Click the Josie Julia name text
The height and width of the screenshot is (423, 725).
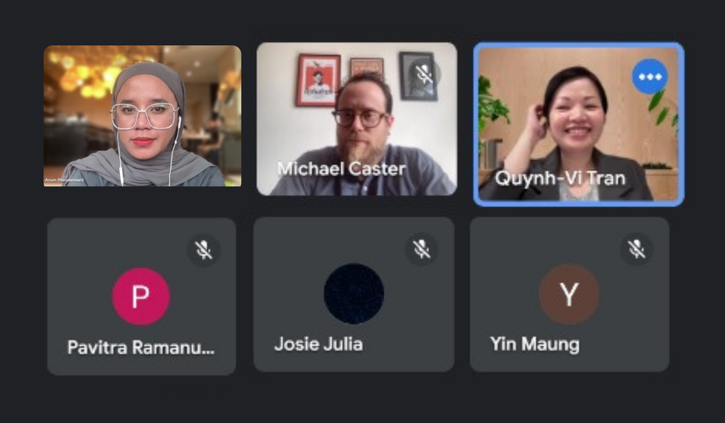pyautogui.click(x=318, y=344)
